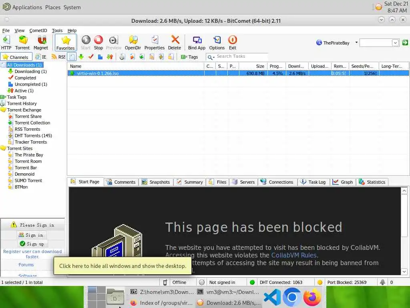Add a new HTTP download task
The height and width of the screenshot is (308, 410).
pyautogui.click(x=6, y=43)
